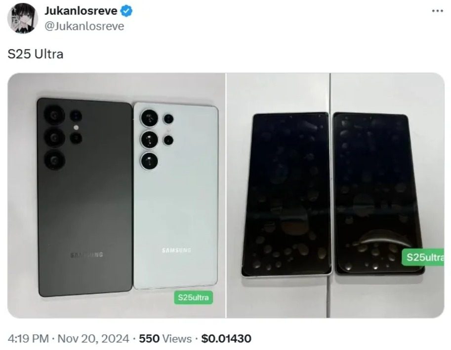The height and width of the screenshot is (350, 451).
Task: Click the green S25ultra tag on left photo
Action: pos(193,297)
